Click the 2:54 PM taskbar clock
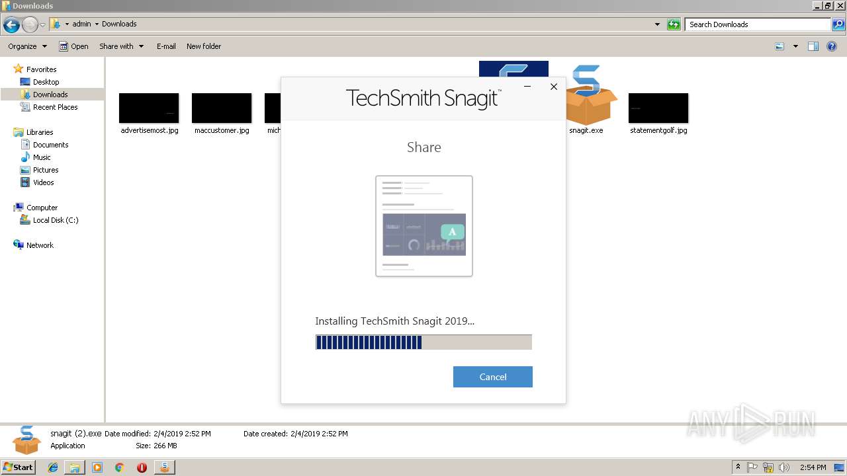847x476 pixels. pyautogui.click(x=813, y=467)
